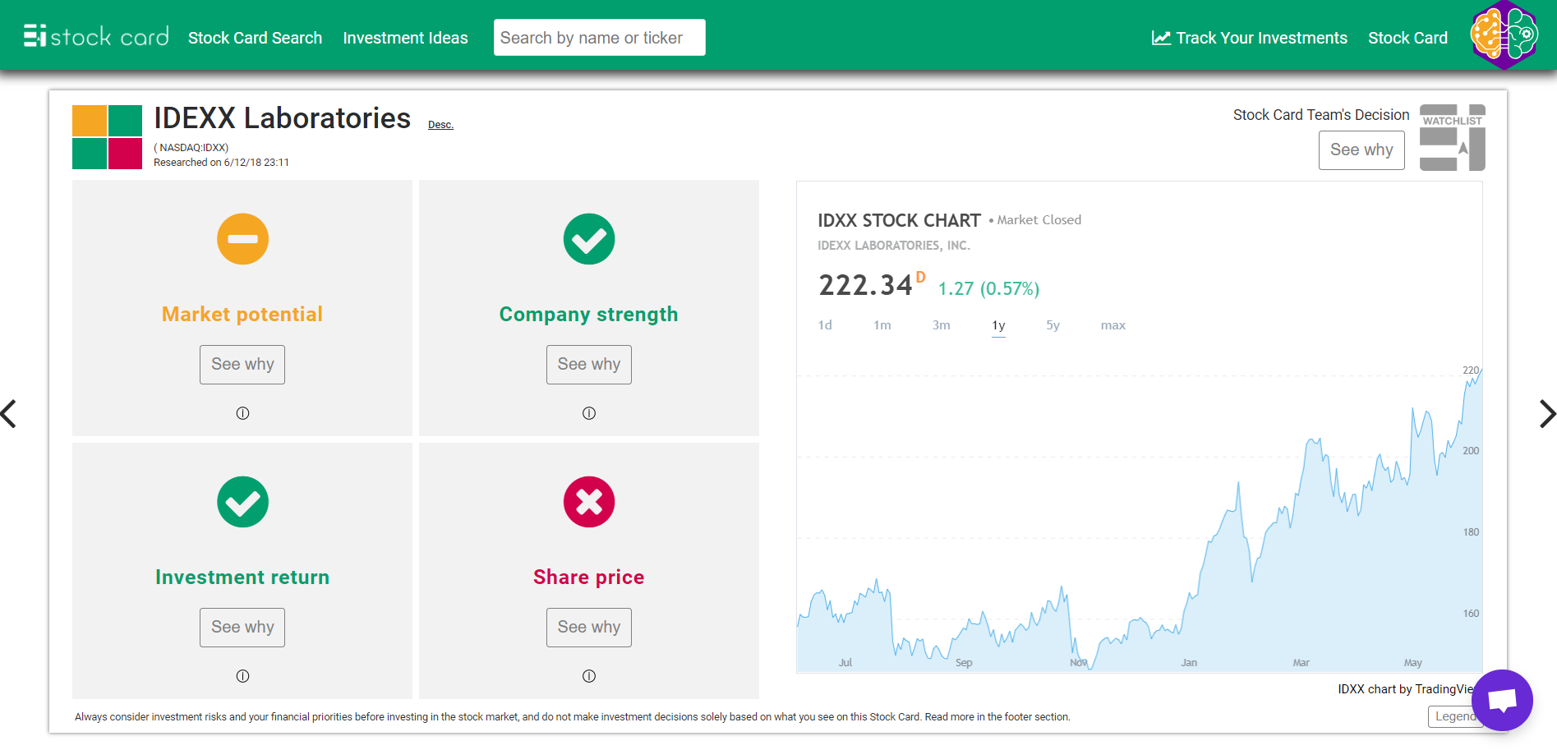Click the chart icon beside Track Your Investments
This screenshot has height=750, width=1557.
(1161, 38)
